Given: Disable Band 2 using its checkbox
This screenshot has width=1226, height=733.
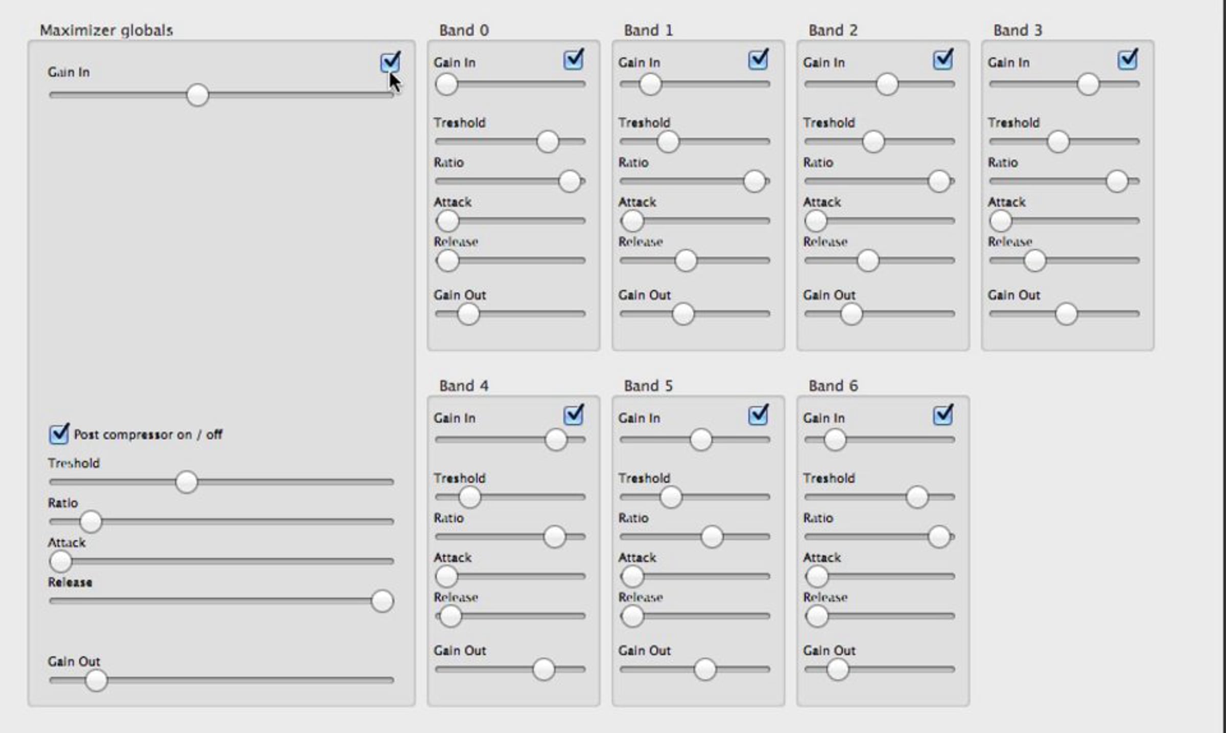Looking at the screenshot, I should pos(942,60).
